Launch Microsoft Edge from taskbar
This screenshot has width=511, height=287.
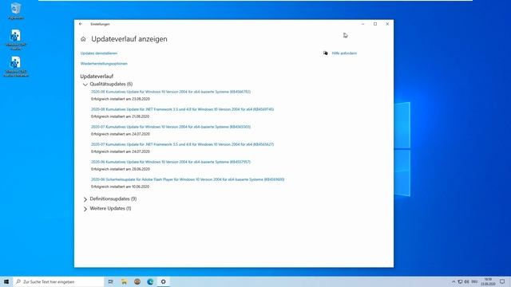(x=150, y=281)
